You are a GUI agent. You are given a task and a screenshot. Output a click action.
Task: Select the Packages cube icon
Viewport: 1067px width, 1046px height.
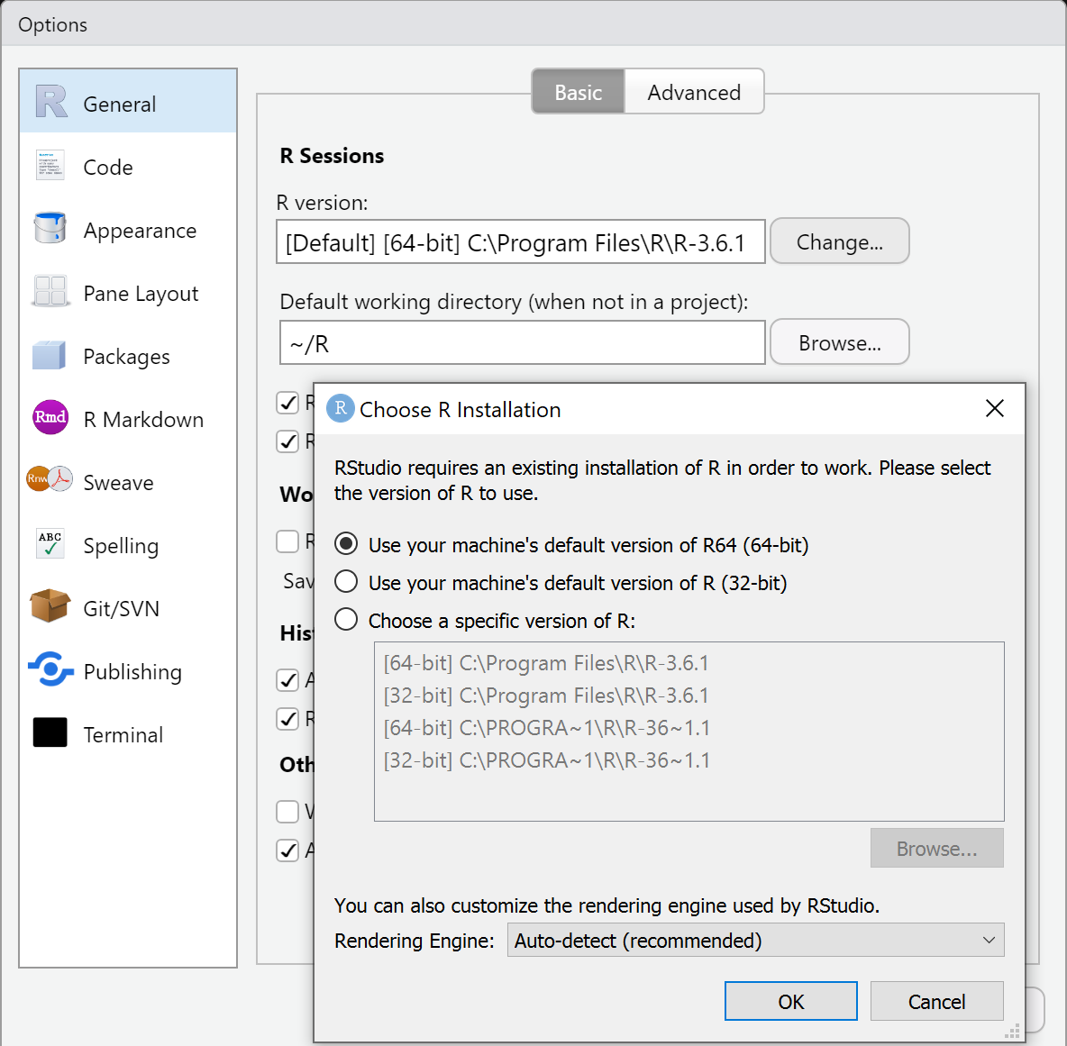49,354
